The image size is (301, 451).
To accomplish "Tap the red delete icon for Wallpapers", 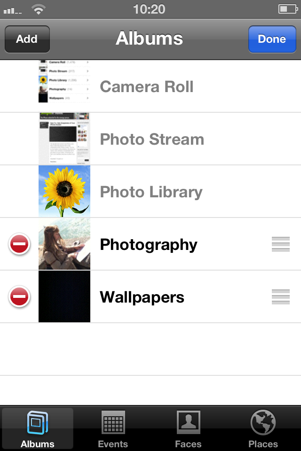I will tap(19, 297).
